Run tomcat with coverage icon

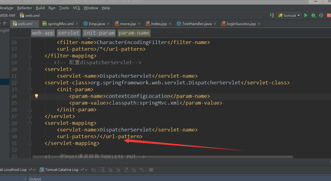coord(321,15)
